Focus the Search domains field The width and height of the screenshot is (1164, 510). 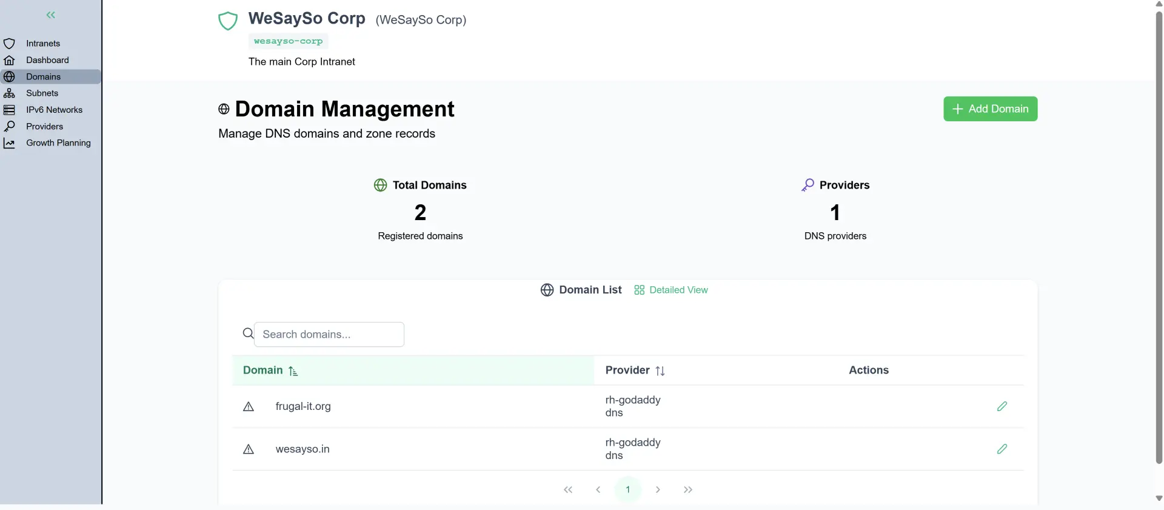(x=329, y=334)
